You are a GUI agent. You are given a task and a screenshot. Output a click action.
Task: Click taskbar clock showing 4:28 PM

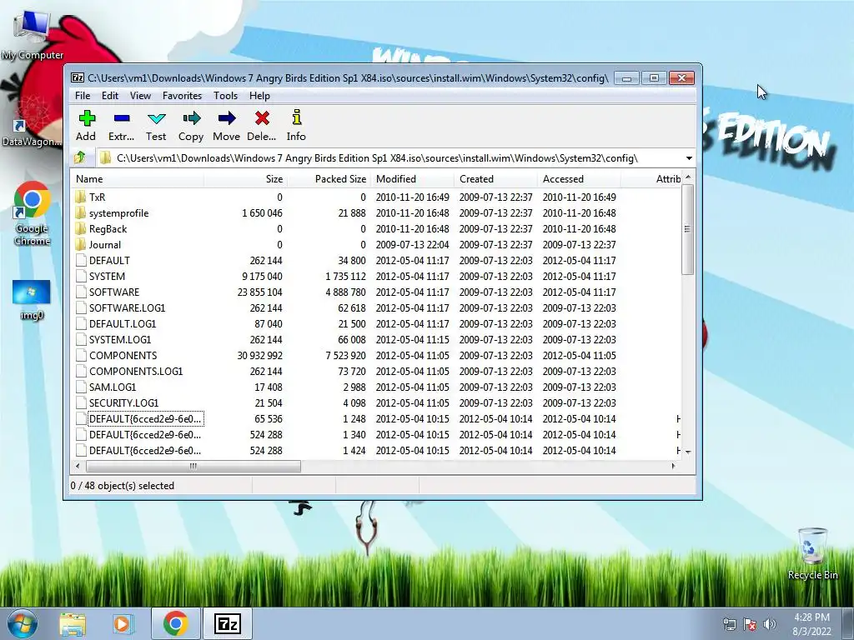811,624
